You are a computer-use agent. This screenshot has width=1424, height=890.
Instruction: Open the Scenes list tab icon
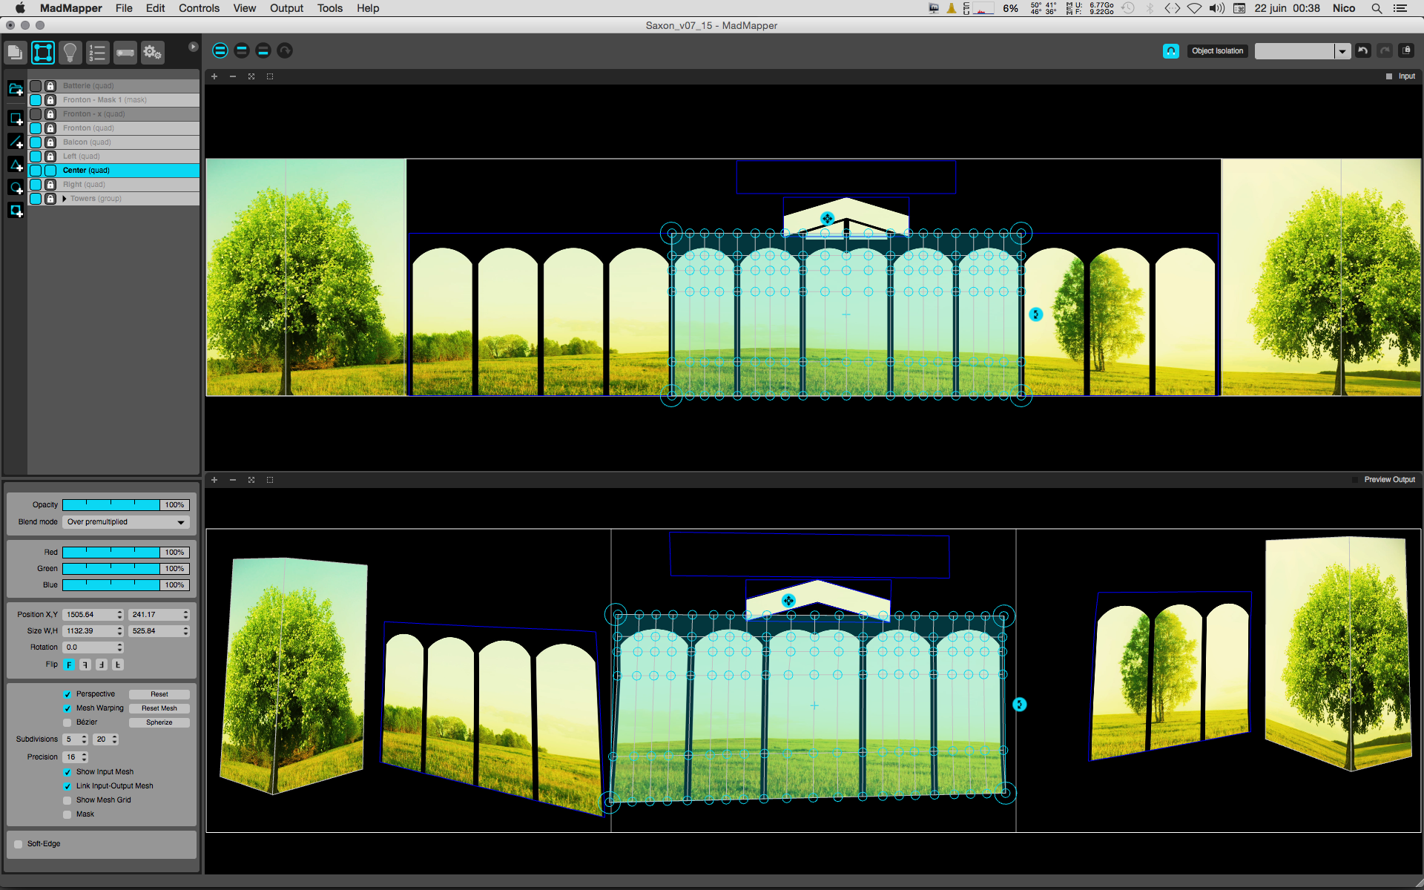pyautogui.click(x=97, y=53)
